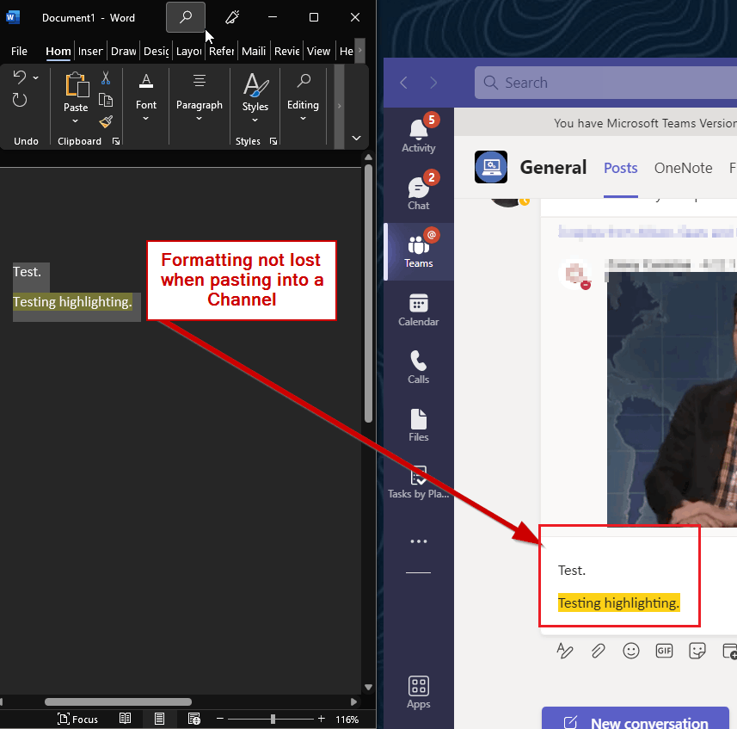This screenshot has height=729, width=737.
Task: Select the Format Painter brush icon
Action: click(x=106, y=122)
